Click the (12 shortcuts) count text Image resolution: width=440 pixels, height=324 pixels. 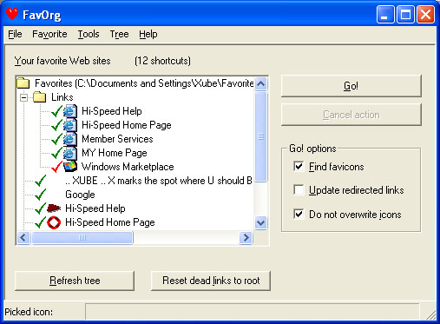(x=162, y=61)
